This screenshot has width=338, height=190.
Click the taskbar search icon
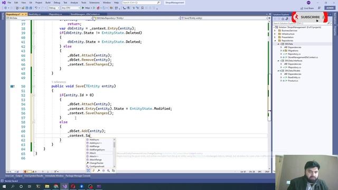[x=13, y=186]
